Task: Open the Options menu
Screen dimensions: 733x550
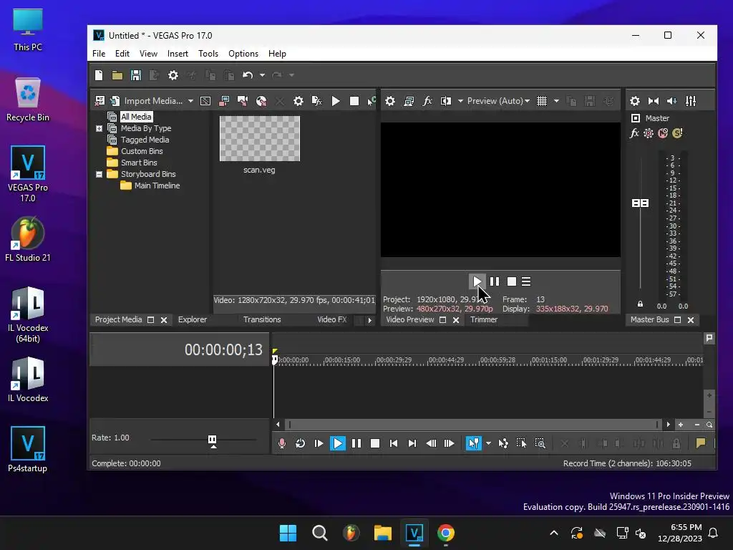Action: (x=243, y=53)
